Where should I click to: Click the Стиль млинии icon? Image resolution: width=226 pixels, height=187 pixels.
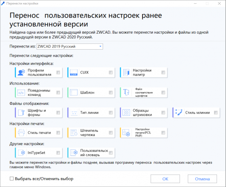[179, 112]
